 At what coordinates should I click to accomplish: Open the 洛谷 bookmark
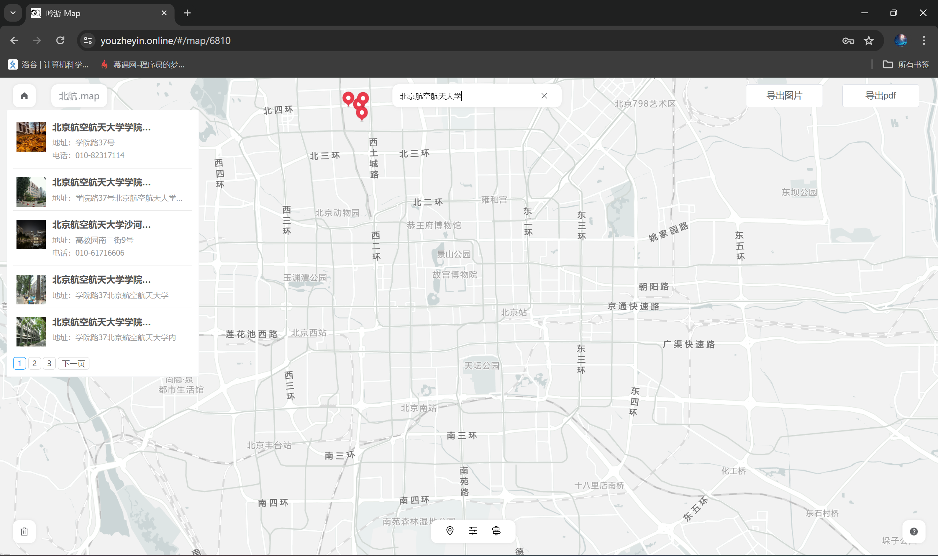point(48,64)
